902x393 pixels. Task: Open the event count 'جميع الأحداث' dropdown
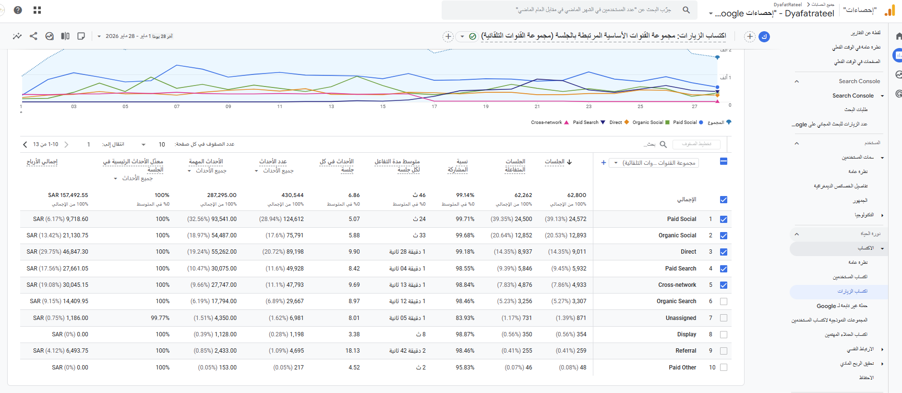point(274,171)
